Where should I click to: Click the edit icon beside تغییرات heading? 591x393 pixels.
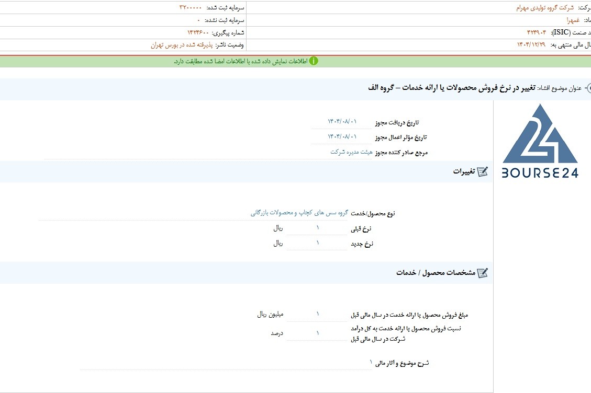tap(483, 171)
